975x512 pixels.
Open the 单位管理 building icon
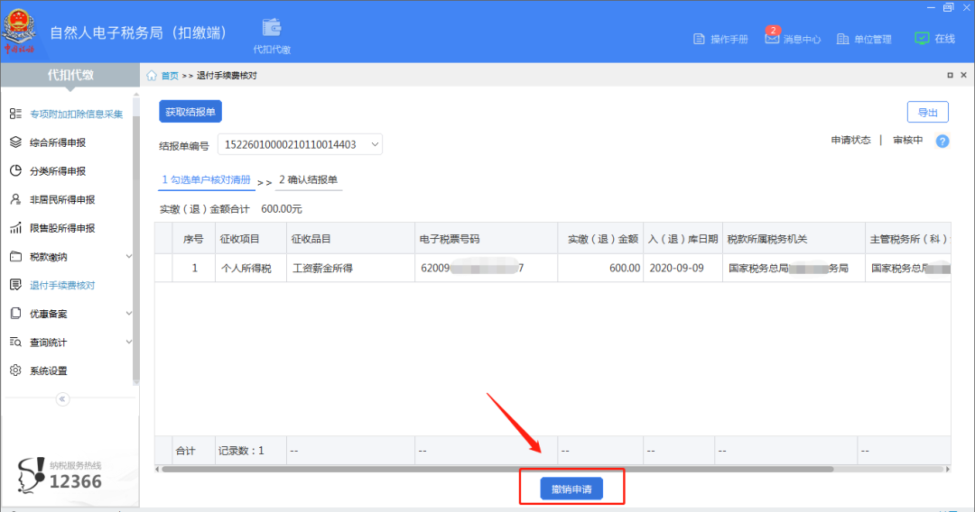pyautogui.click(x=842, y=39)
